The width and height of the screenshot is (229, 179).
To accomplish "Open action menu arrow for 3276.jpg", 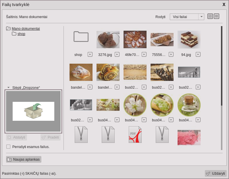I will (x=117, y=54).
